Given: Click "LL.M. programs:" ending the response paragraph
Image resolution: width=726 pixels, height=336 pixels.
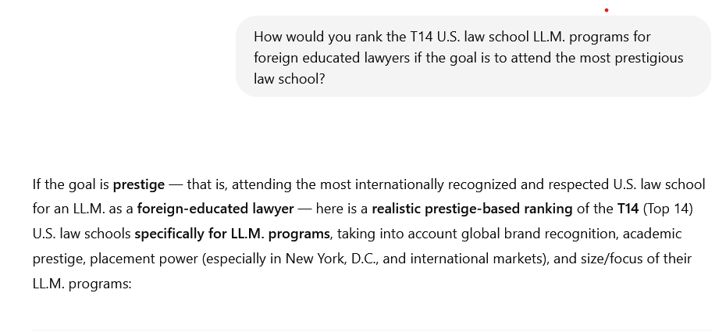Looking at the screenshot, I should coord(82,284).
